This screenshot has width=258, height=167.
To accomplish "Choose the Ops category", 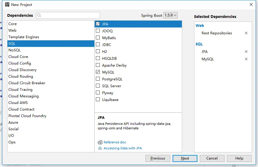I will 51,142.
